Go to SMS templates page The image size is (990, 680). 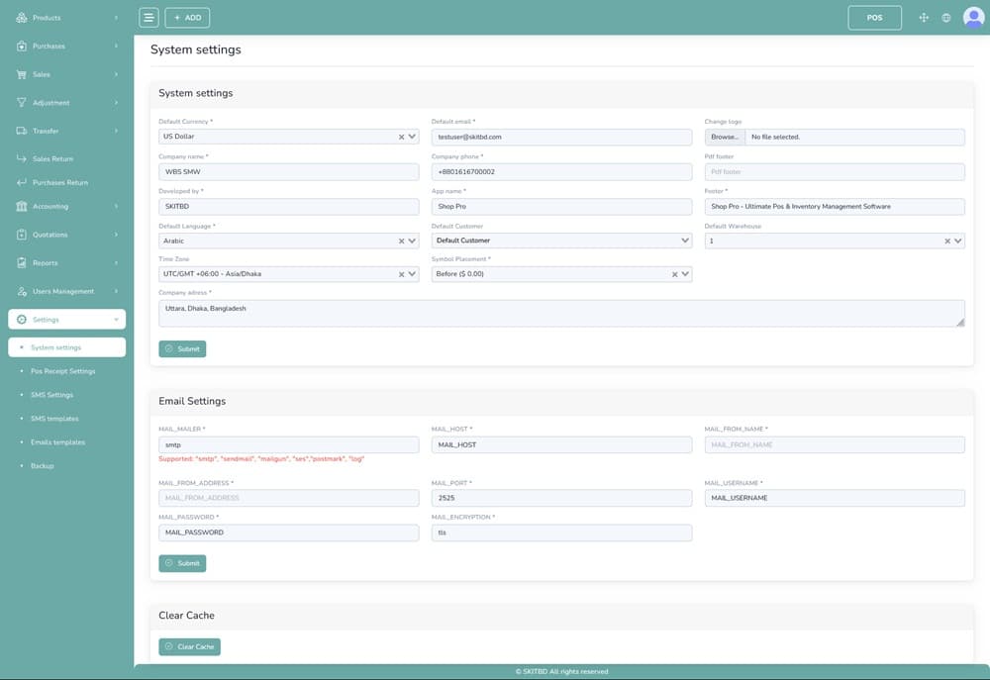54,419
